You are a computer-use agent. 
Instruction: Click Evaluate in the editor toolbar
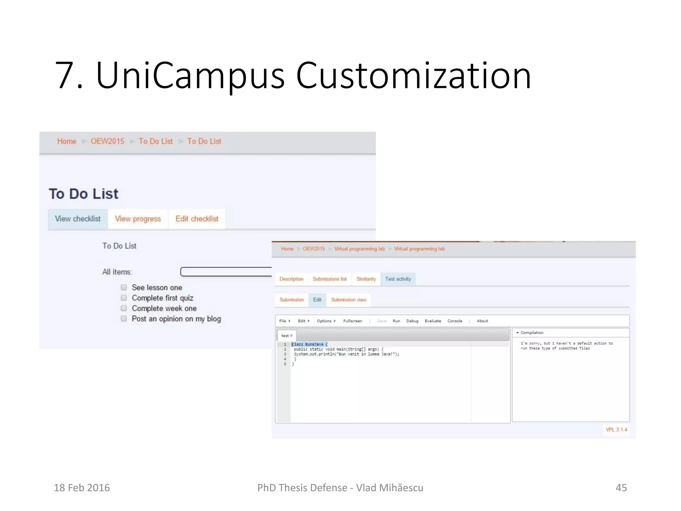click(x=433, y=321)
